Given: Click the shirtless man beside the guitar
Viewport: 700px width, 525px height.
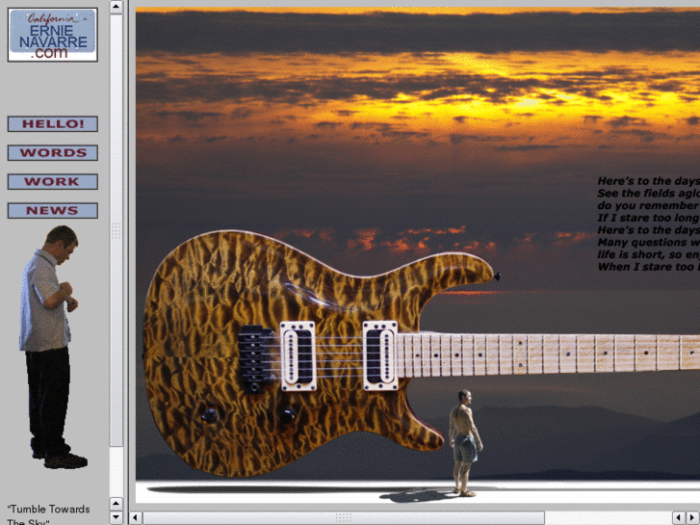Looking at the screenshot, I should [x=465, y=443].
